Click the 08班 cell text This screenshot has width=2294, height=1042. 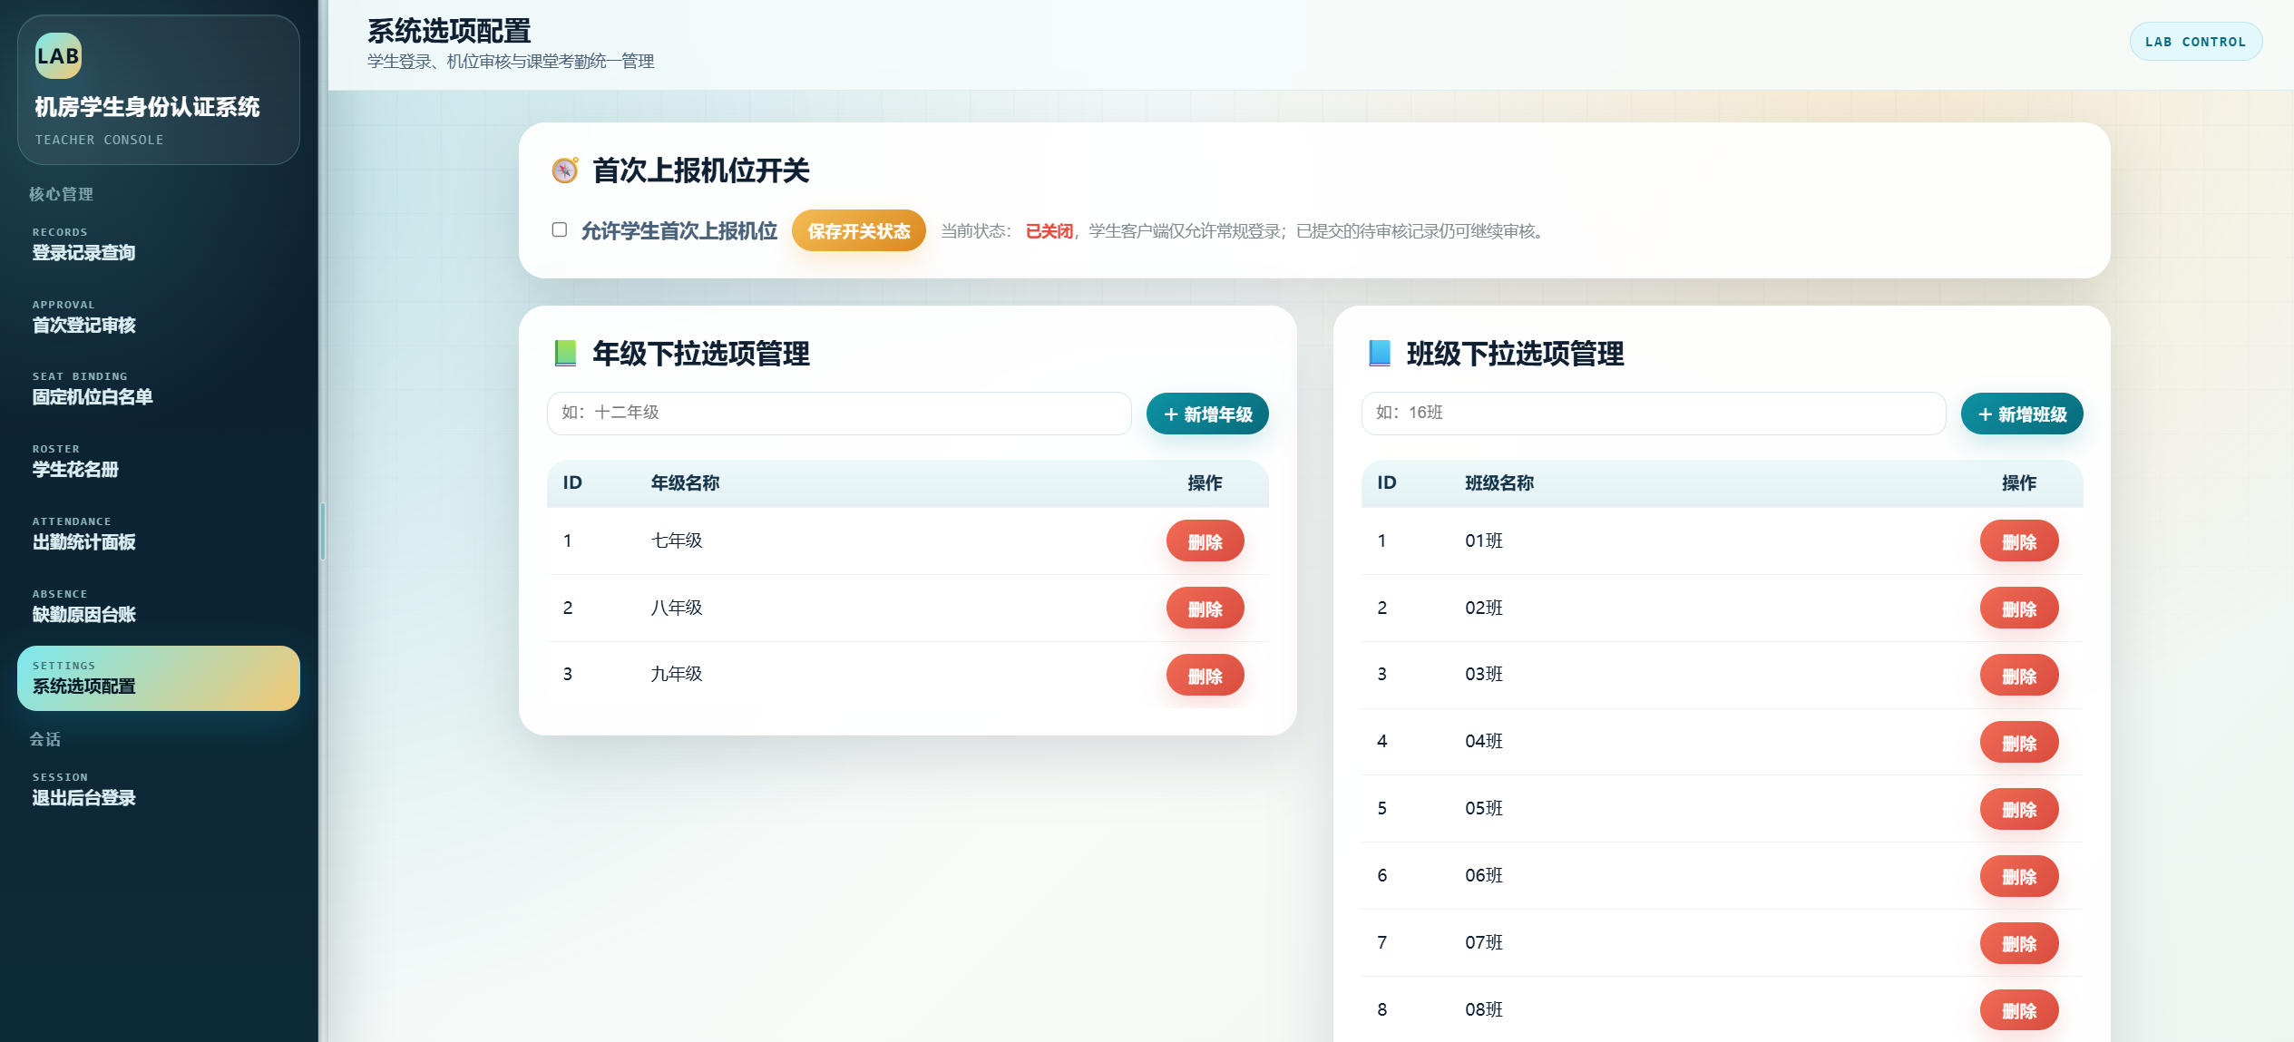1484,1009
